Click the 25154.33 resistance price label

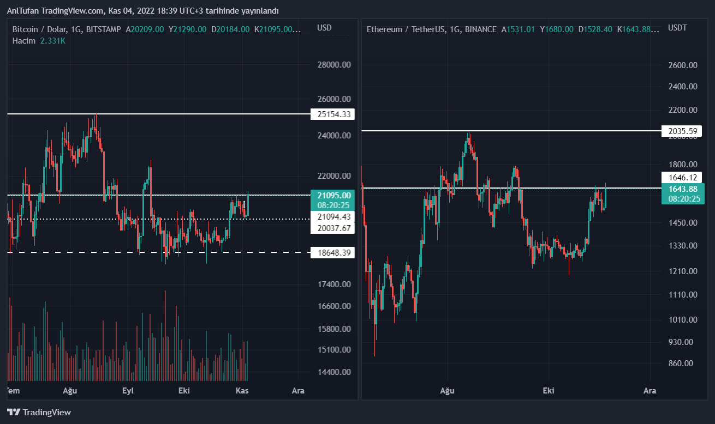click(332, 114)
